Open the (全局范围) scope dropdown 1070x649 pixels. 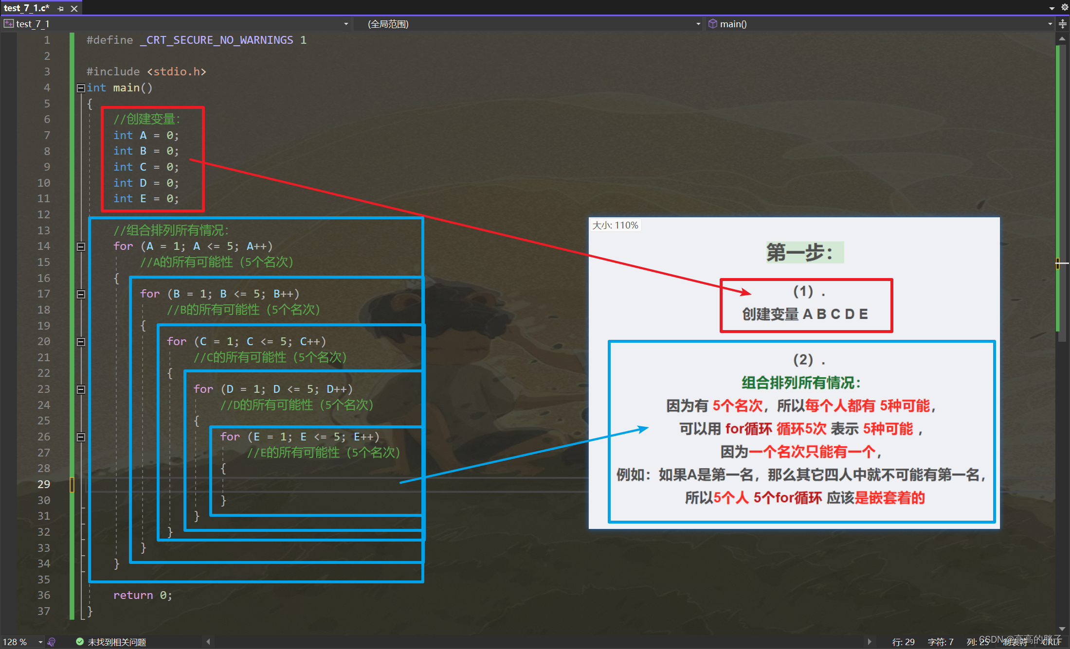[698, 24]
